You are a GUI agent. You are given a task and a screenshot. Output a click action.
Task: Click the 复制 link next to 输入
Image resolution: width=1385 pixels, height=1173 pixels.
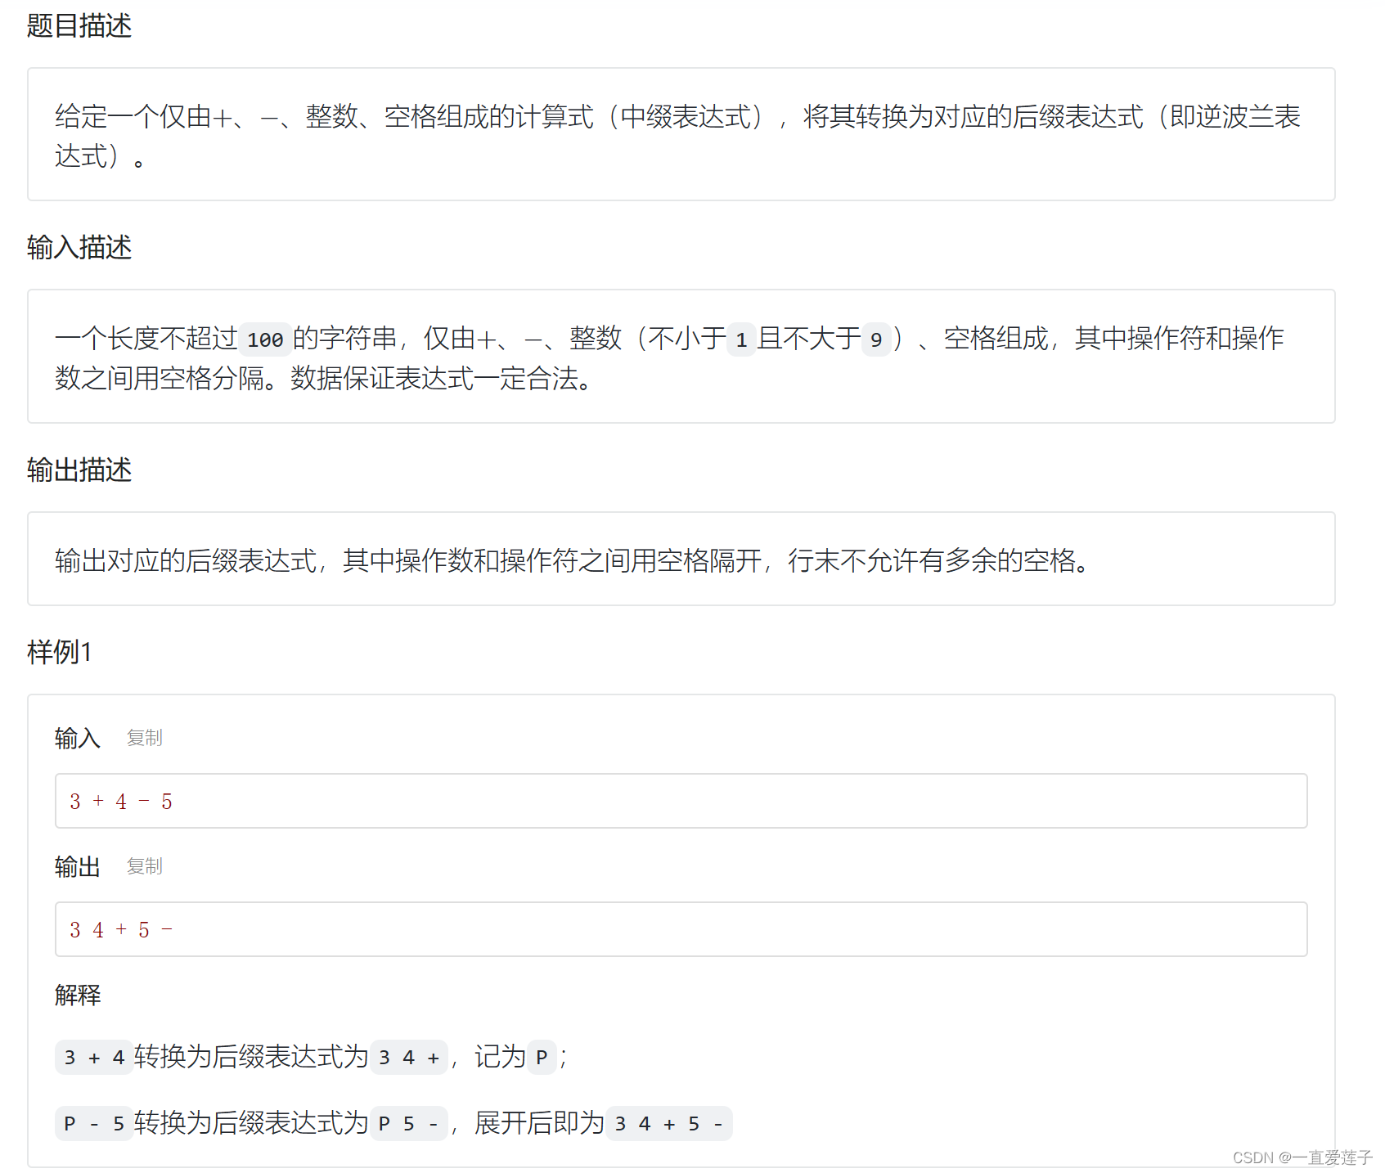coord(145,738)
